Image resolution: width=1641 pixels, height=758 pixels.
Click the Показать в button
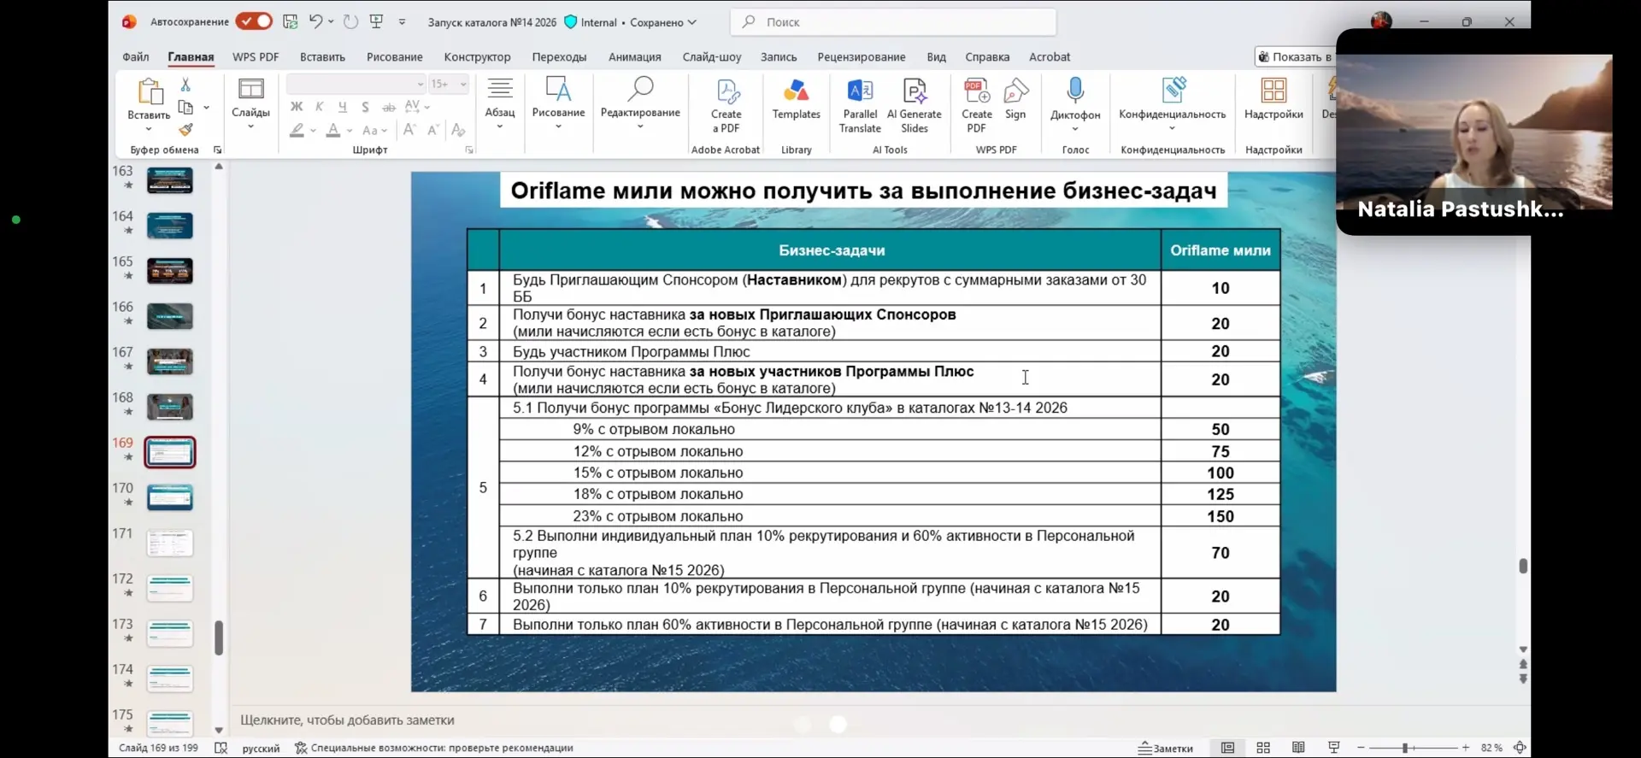(1295, 56)
